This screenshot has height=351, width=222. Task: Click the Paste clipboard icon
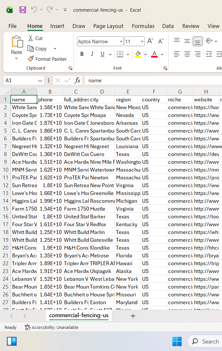[17, 42]
